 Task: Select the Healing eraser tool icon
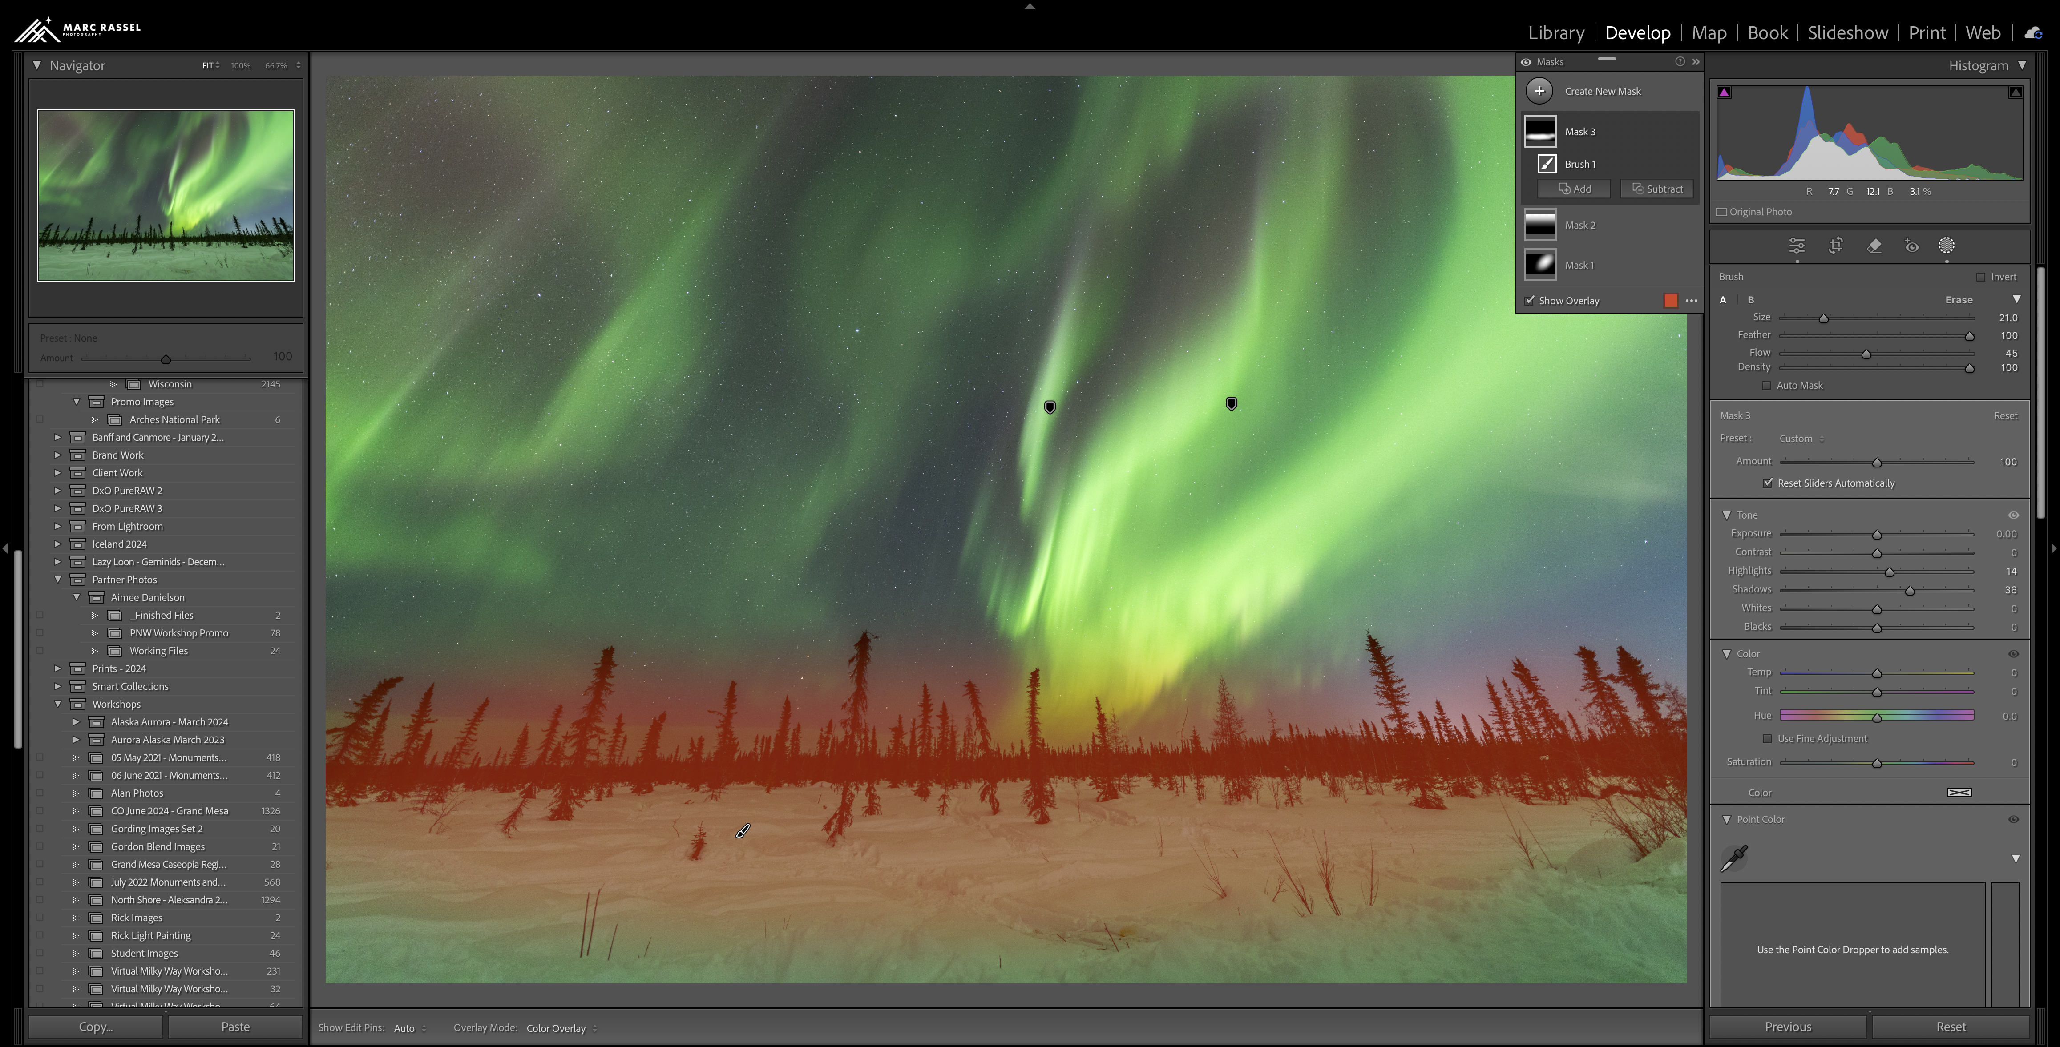click(1874, 246)
